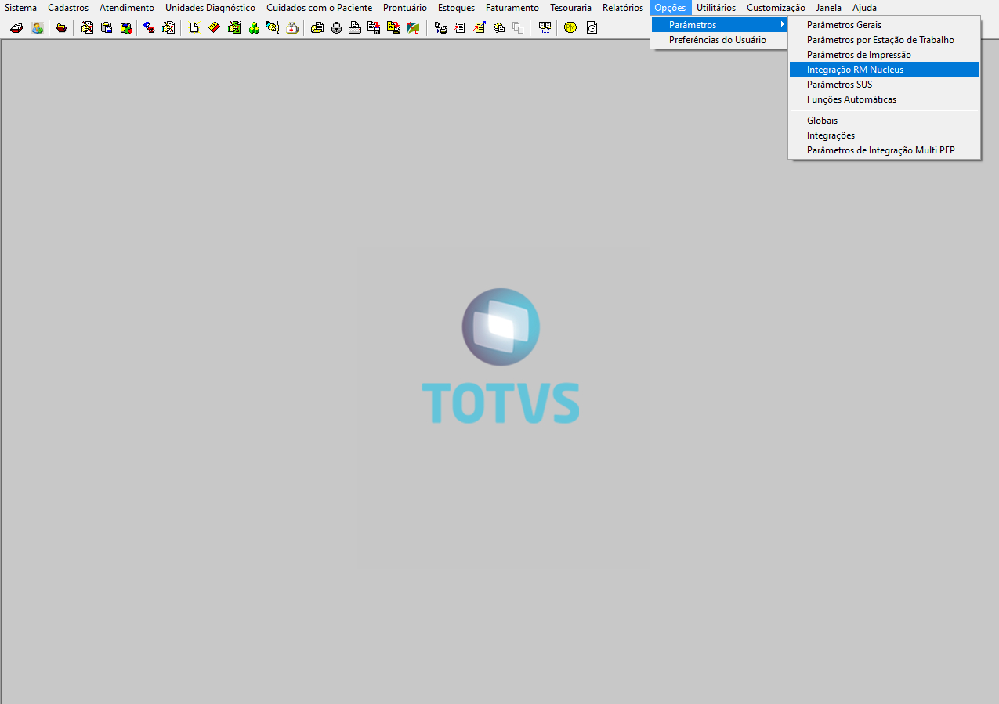
Task: Click the gray padlock toolbar icon
Action: 336,27
